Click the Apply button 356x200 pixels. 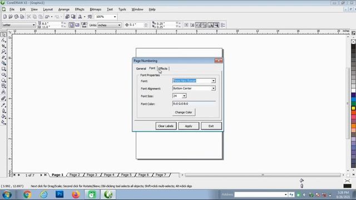[189, 126]
